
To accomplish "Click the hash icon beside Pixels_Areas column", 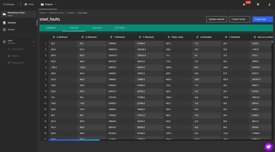I will pos(169,37).
